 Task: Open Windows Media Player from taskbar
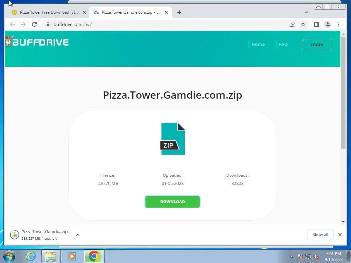click(x=72, y=256)
